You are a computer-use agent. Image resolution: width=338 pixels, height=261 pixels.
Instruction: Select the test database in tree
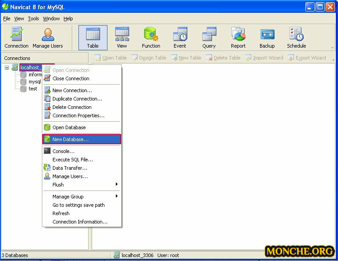33,89
